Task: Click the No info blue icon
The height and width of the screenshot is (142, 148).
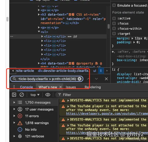Action: click(x=20, y=129)
